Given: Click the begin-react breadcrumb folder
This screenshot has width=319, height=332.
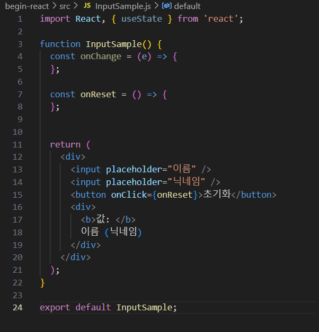Looking at the screenshot, I should [x=27, y=6].
